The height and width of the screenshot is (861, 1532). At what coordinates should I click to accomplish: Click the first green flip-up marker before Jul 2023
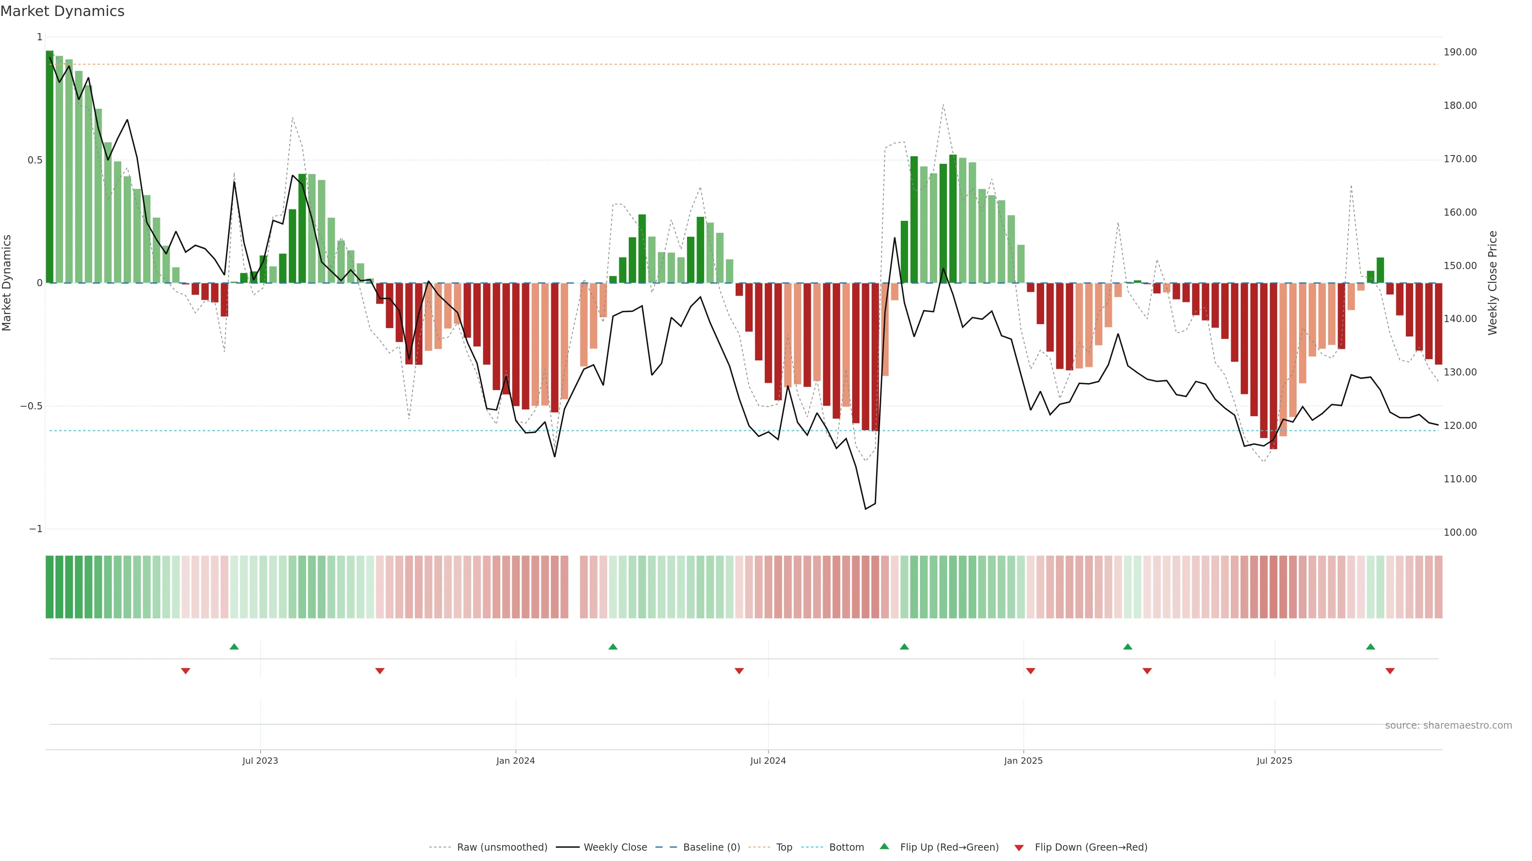tap(234, 647)
